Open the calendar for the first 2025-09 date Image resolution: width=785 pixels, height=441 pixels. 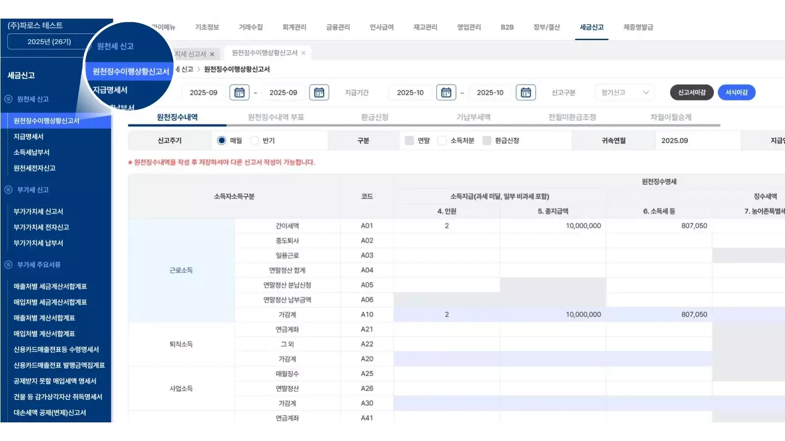click(240, 92)
